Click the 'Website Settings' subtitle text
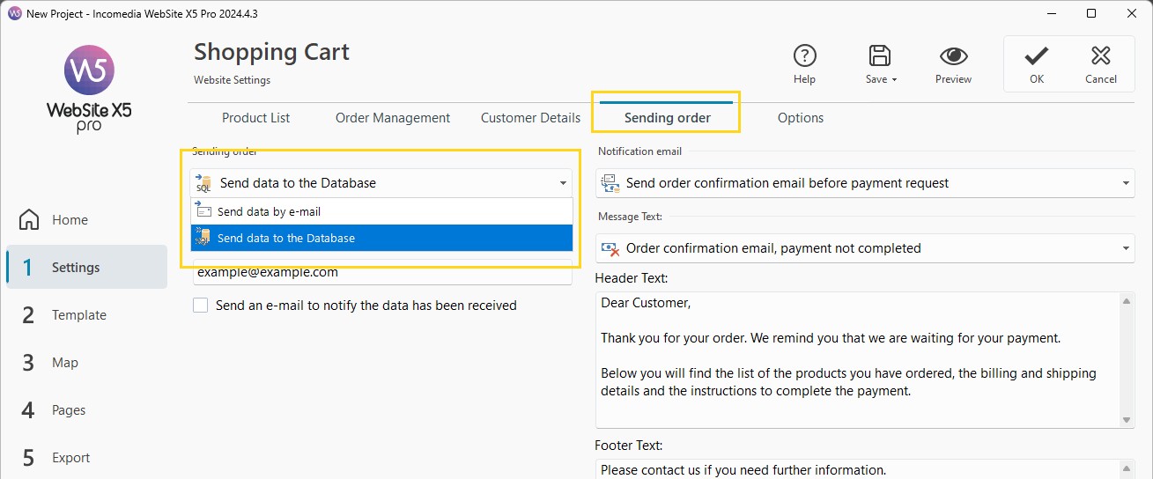Screen dimensions: 1153x479 (232, 80)
